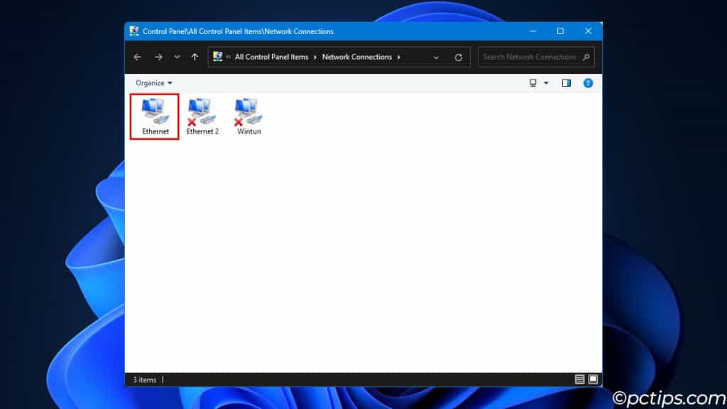Click the Back navigation button

click(x=138, y=57)
